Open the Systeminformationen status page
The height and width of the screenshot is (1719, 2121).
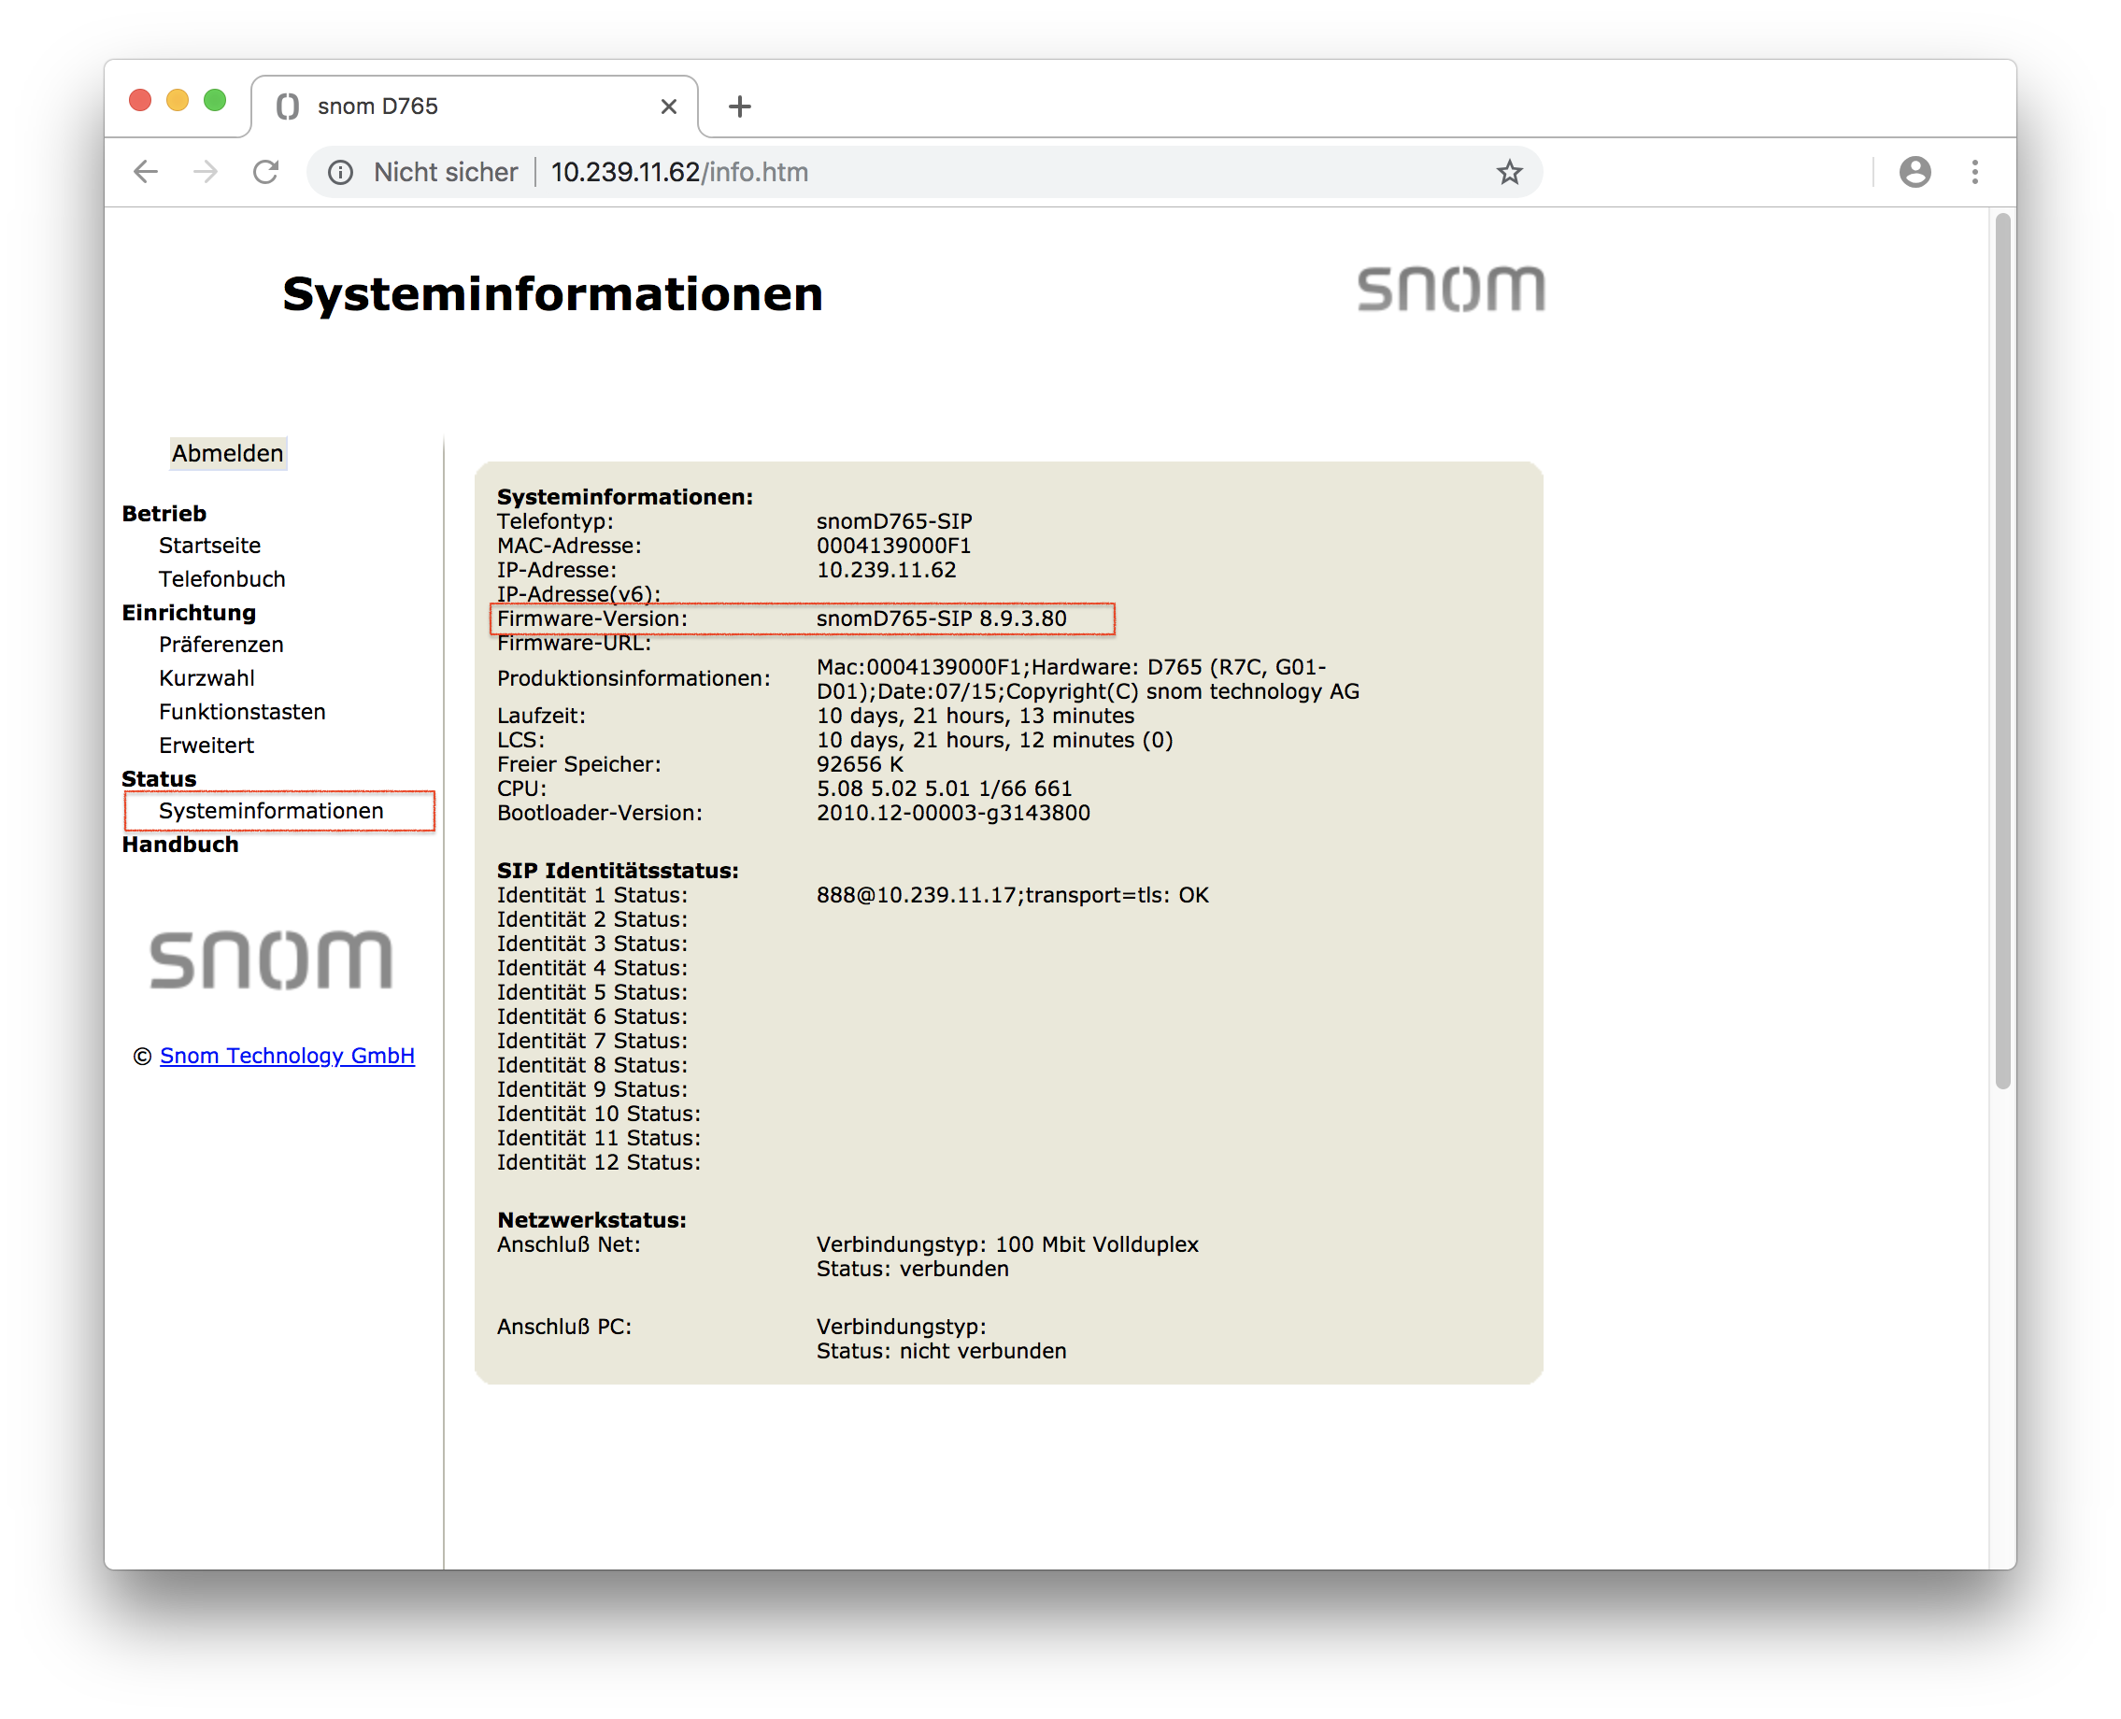(271, 810)
